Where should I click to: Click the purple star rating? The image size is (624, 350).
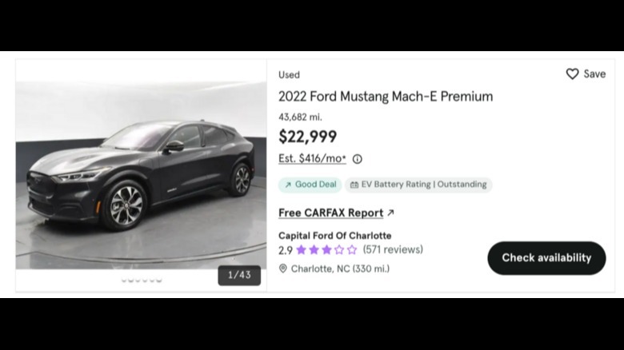click(326, 250)
